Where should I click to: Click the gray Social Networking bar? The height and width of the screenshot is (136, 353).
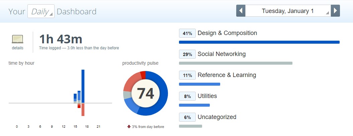click(x=236, y=63)
